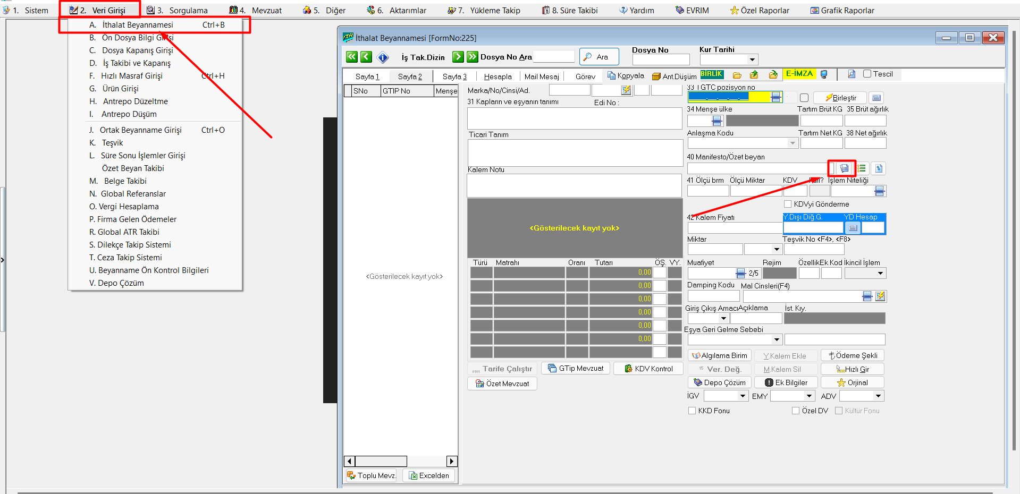Click the Ara search button
Screen dimensions: 1020x494
click(x=599, y=57)
